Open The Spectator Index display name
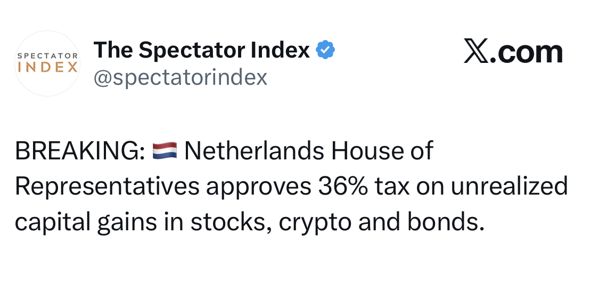Viewport: 599px width, 282px height. click(x=201, y=51)
